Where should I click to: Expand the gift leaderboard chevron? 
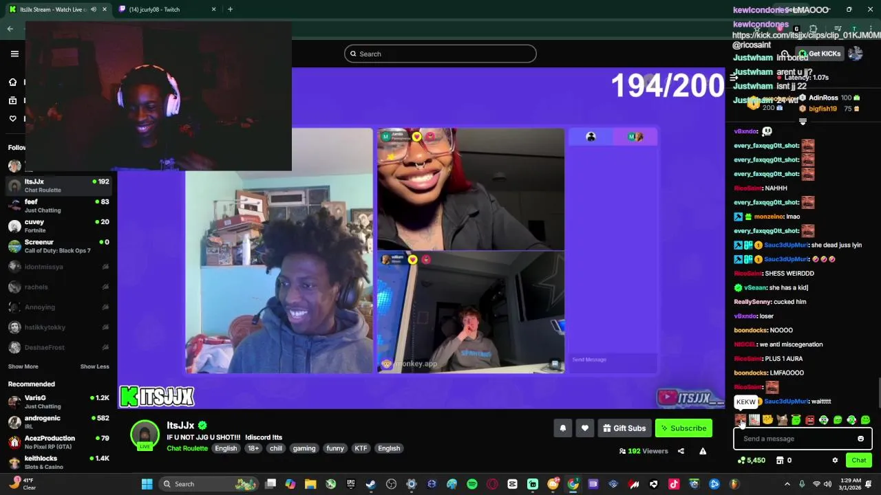pyautogui.click(x=803, y=122)
